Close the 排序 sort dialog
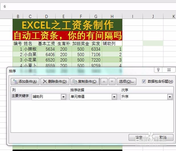 coord(169,70)
